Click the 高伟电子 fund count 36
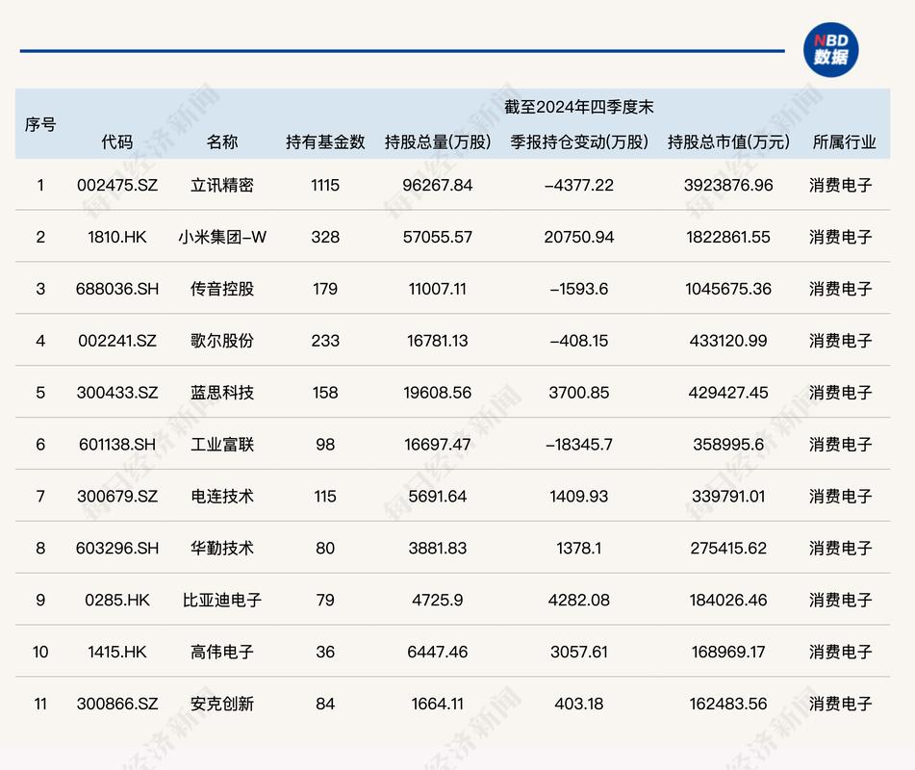The height and width of the screenshot is (770, 915). (324, 652)
